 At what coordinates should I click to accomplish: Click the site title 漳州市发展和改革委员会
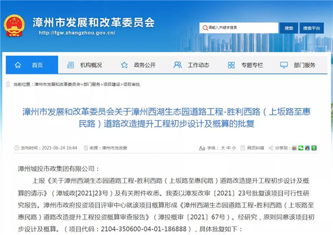[93, 23]
